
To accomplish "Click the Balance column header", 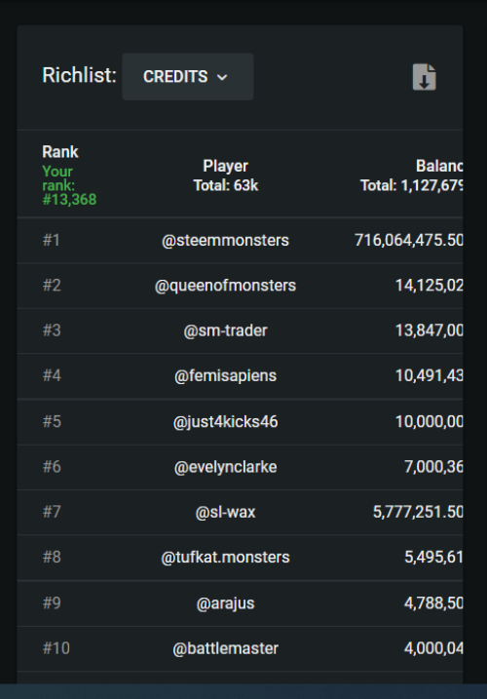I will click(x=439, y=166).
